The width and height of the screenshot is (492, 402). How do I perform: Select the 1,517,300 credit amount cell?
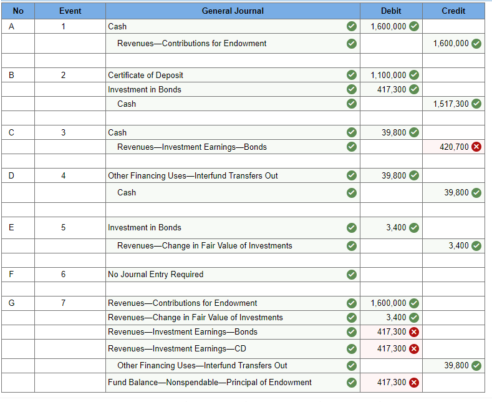click(454, 104)
